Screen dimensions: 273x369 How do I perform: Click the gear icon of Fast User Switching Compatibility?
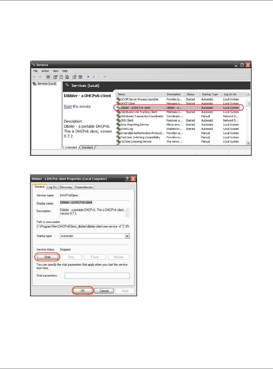[x=118, y=137]
